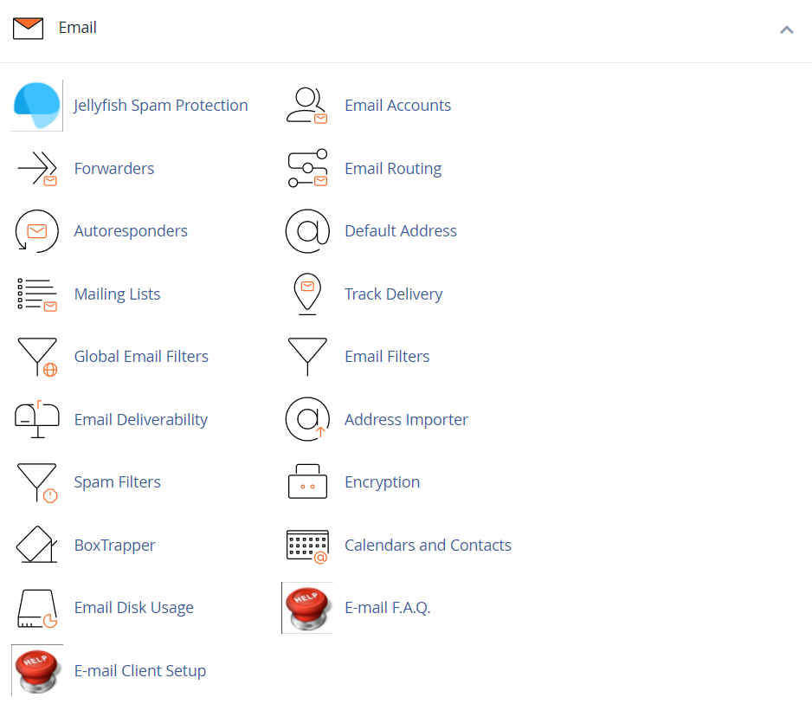Open the Autoresponders link

tap(131, 231)
